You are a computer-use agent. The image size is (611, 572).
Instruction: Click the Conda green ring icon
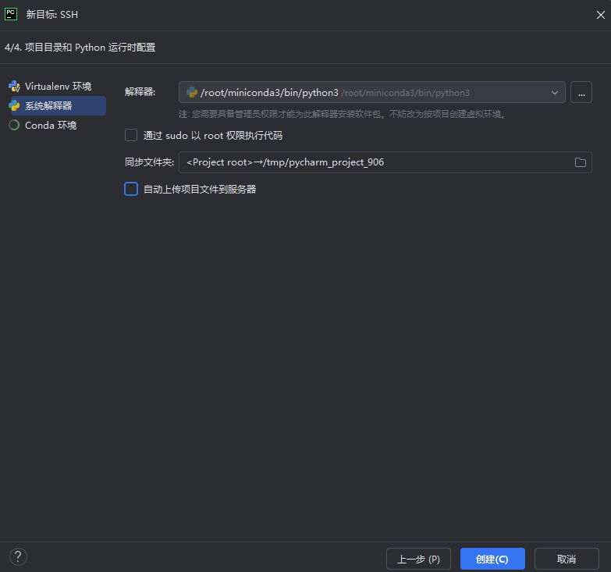point(14,125)
